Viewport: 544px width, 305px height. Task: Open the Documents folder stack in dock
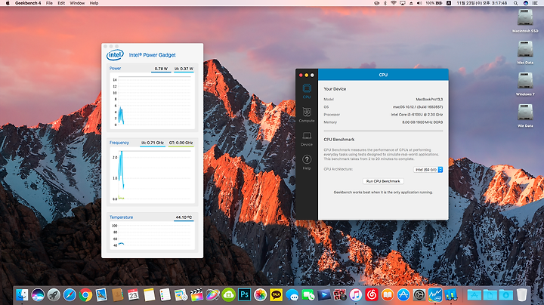point(490,295)
